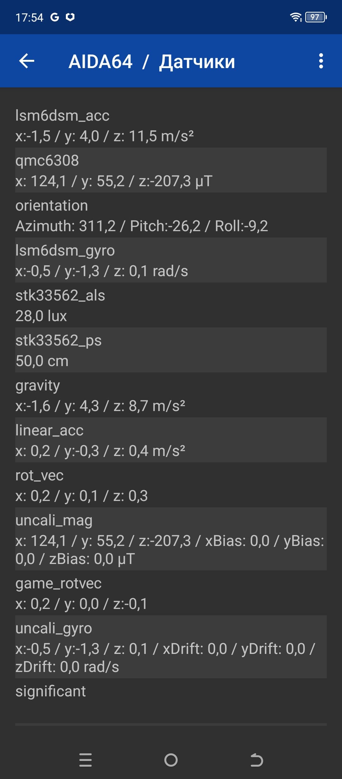This screenshot has height=779, width=342.
Task: Open the recent apps menu button
Action: tap(85, 760)
